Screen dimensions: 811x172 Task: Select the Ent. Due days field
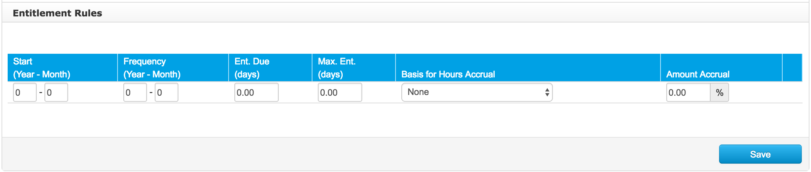(257, 92)
